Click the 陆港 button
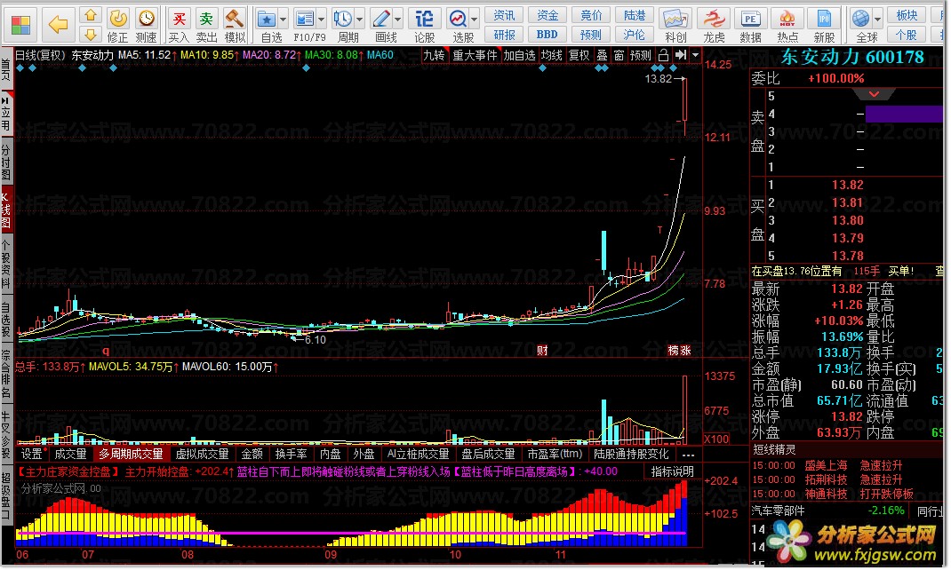Screen dimensions: 951x570 tap(635, 15)
